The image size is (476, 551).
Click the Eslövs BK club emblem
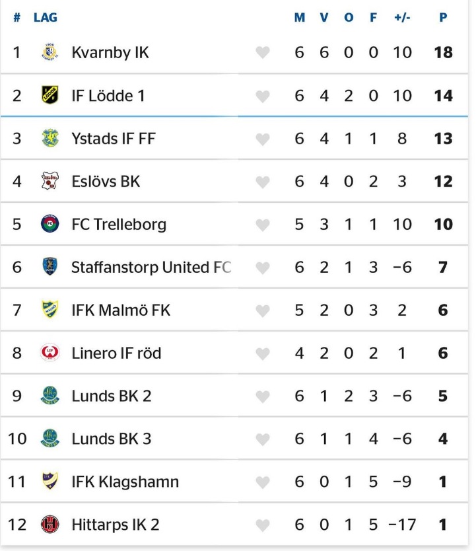point(50,181)
